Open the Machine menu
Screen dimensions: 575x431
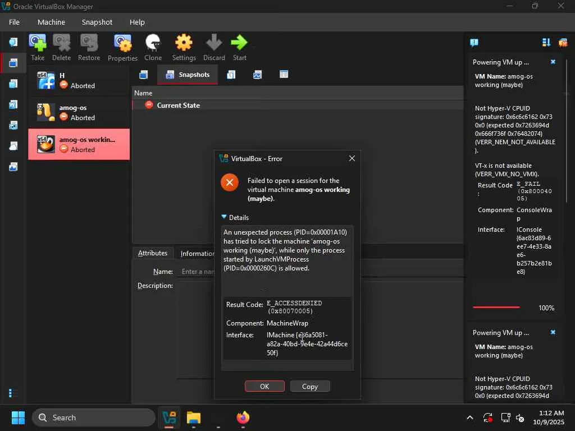(x=51, y=22)
